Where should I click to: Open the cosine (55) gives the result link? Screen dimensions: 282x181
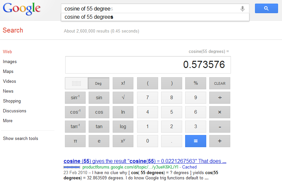(x=145, y=161)
